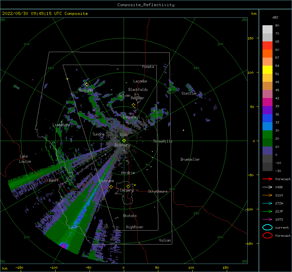Select the orange 111V arrow legend icon

(x=267, y=195)
